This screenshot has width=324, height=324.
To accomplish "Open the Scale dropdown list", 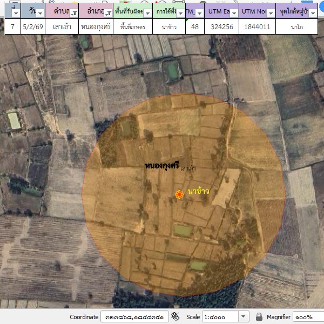I will tap(243, 317).
